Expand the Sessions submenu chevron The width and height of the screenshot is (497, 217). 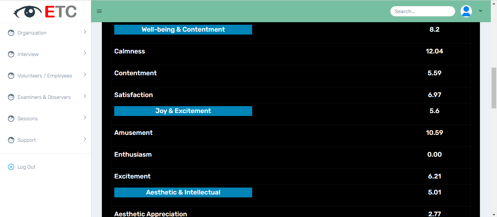point(85,118)
